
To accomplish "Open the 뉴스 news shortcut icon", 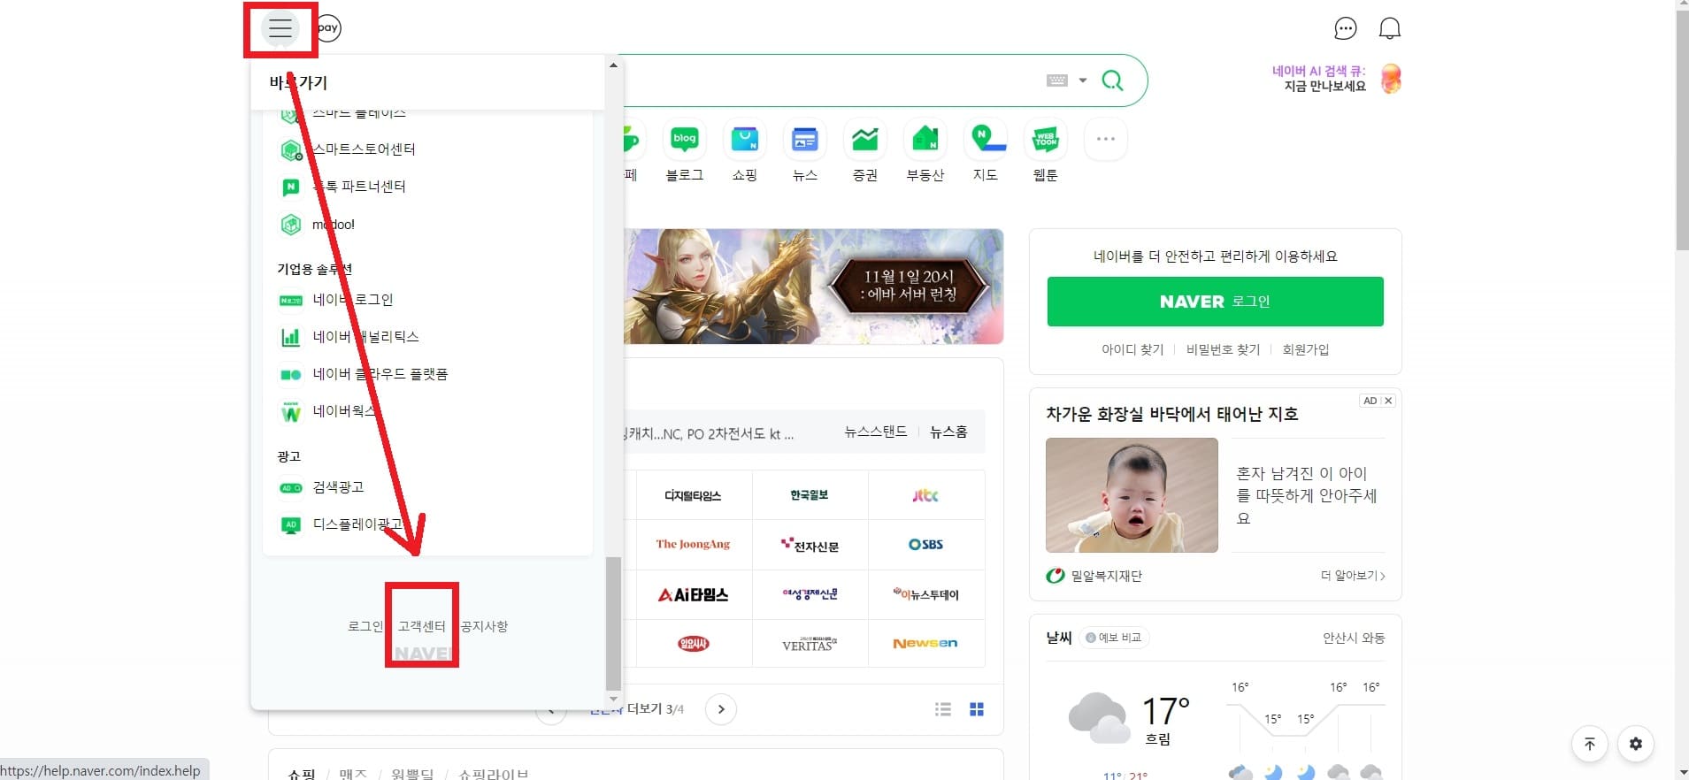I will pos(805,139).
